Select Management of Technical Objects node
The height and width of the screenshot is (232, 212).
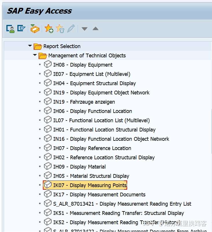click(x=87, y=56)
